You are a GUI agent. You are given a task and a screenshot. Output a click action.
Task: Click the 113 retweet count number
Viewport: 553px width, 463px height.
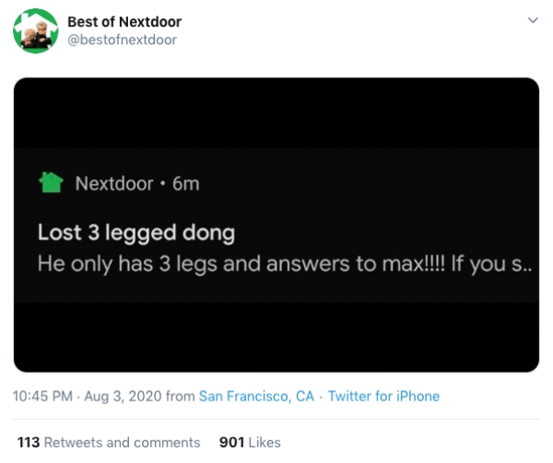point(29,442)
